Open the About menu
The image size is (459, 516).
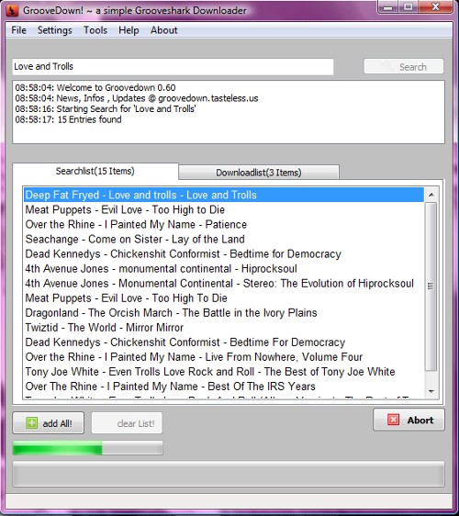coord(163,30)
